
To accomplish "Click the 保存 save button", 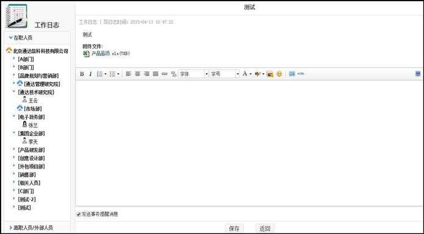I will 234,229.
